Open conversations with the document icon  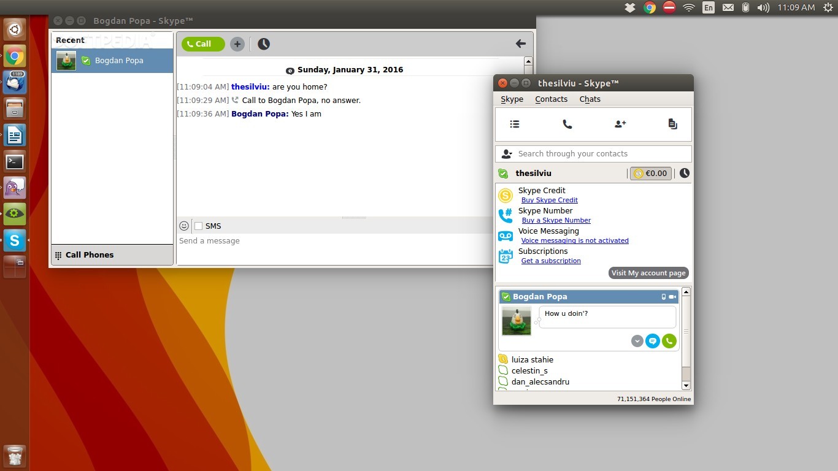pos(672,124)
